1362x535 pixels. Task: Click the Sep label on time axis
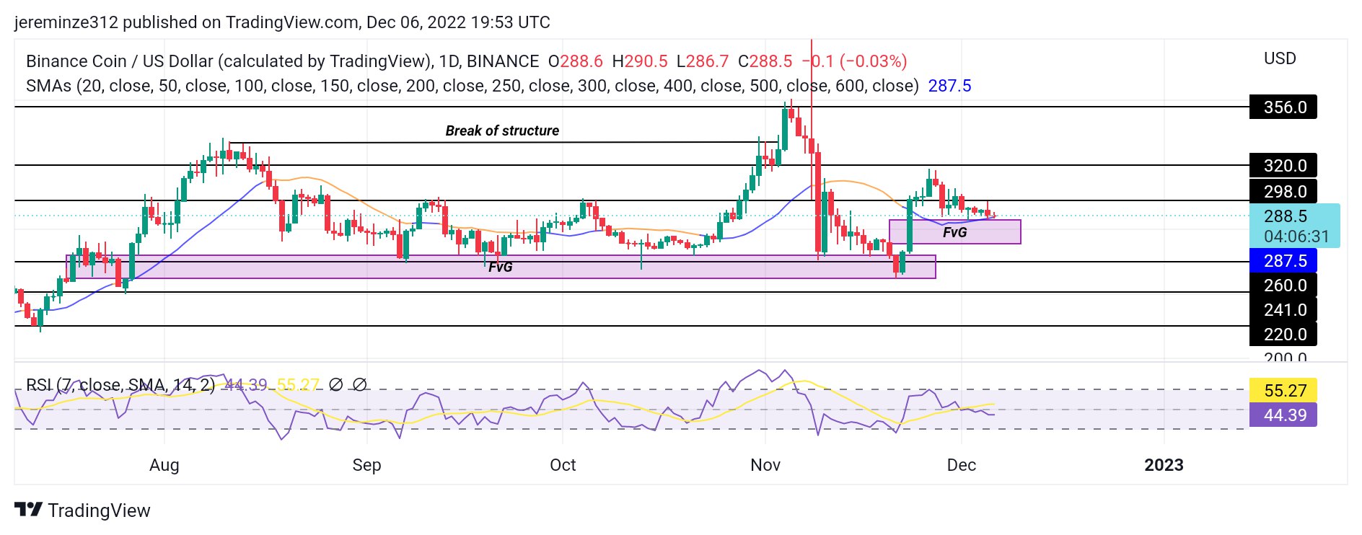(366, 465)
